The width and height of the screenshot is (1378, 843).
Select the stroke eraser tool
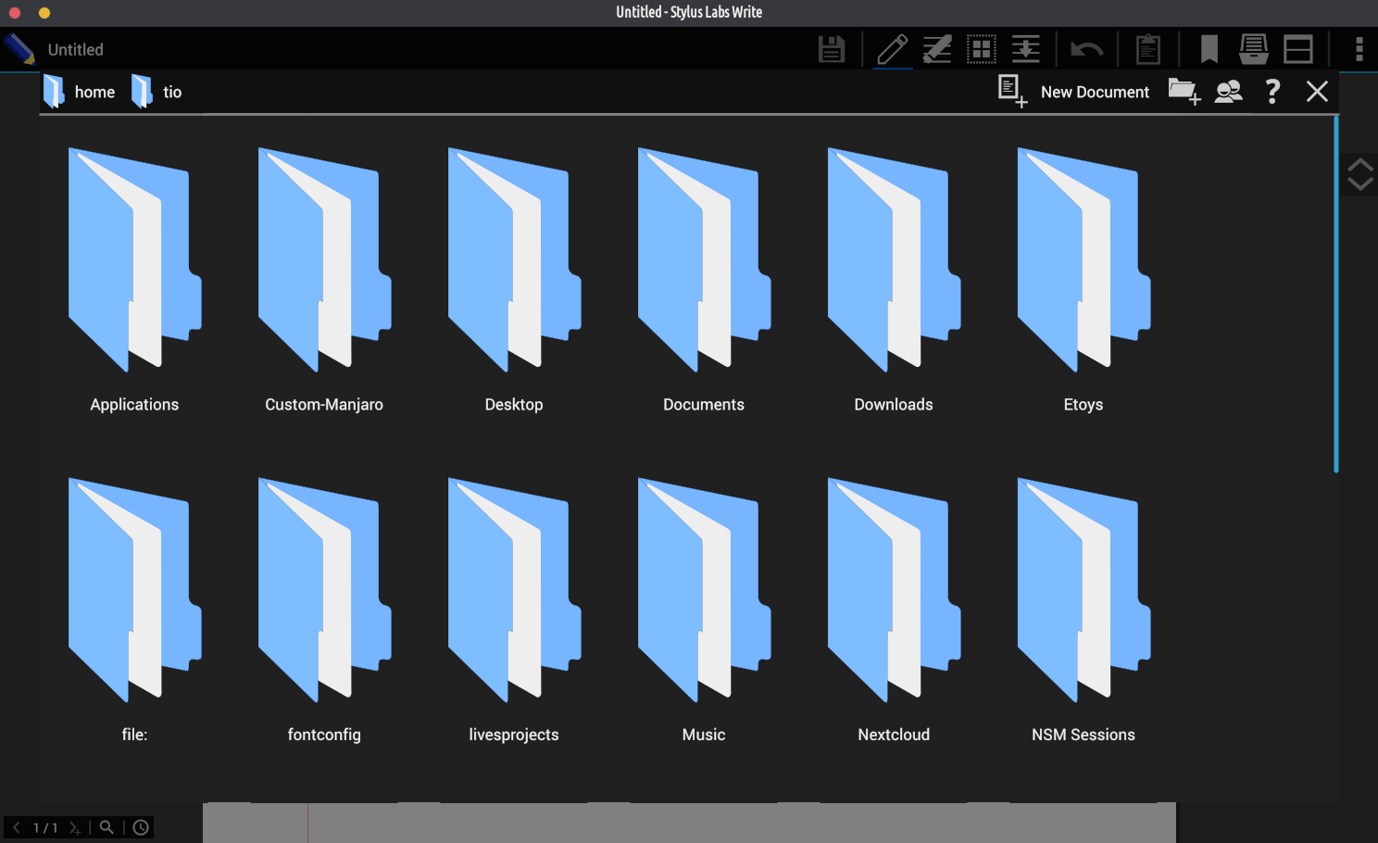pos(937,49)
